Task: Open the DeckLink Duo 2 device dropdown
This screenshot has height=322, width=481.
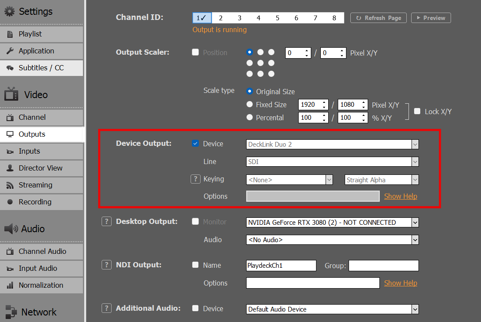Action: (x=332, y=145)
